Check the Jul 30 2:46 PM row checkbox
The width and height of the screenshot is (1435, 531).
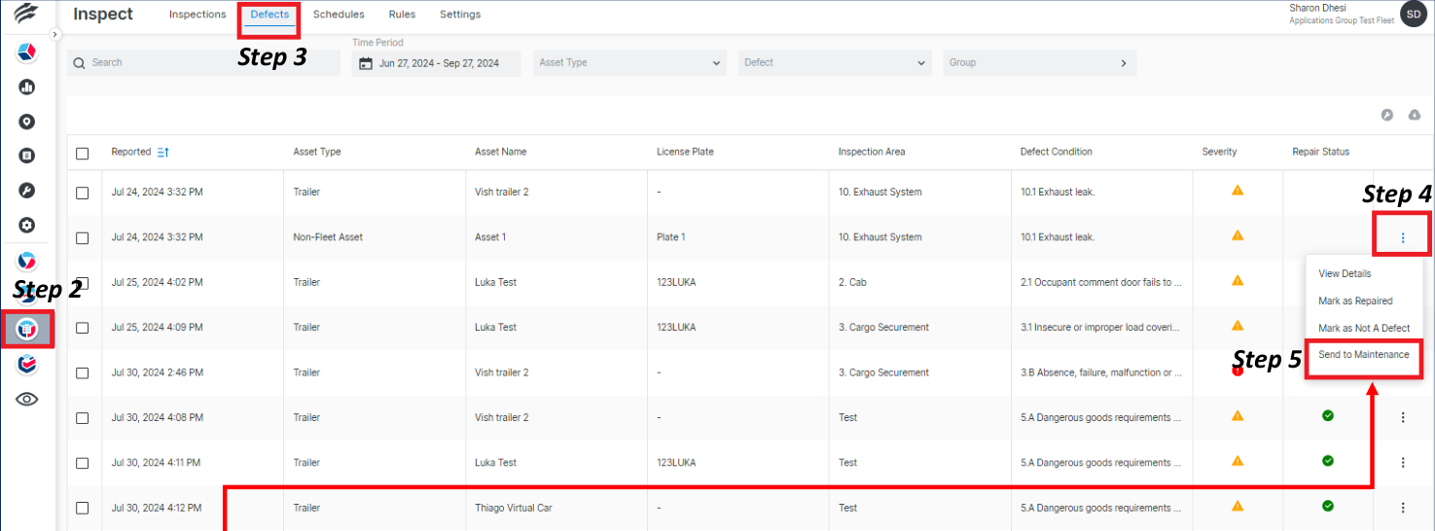83,372
